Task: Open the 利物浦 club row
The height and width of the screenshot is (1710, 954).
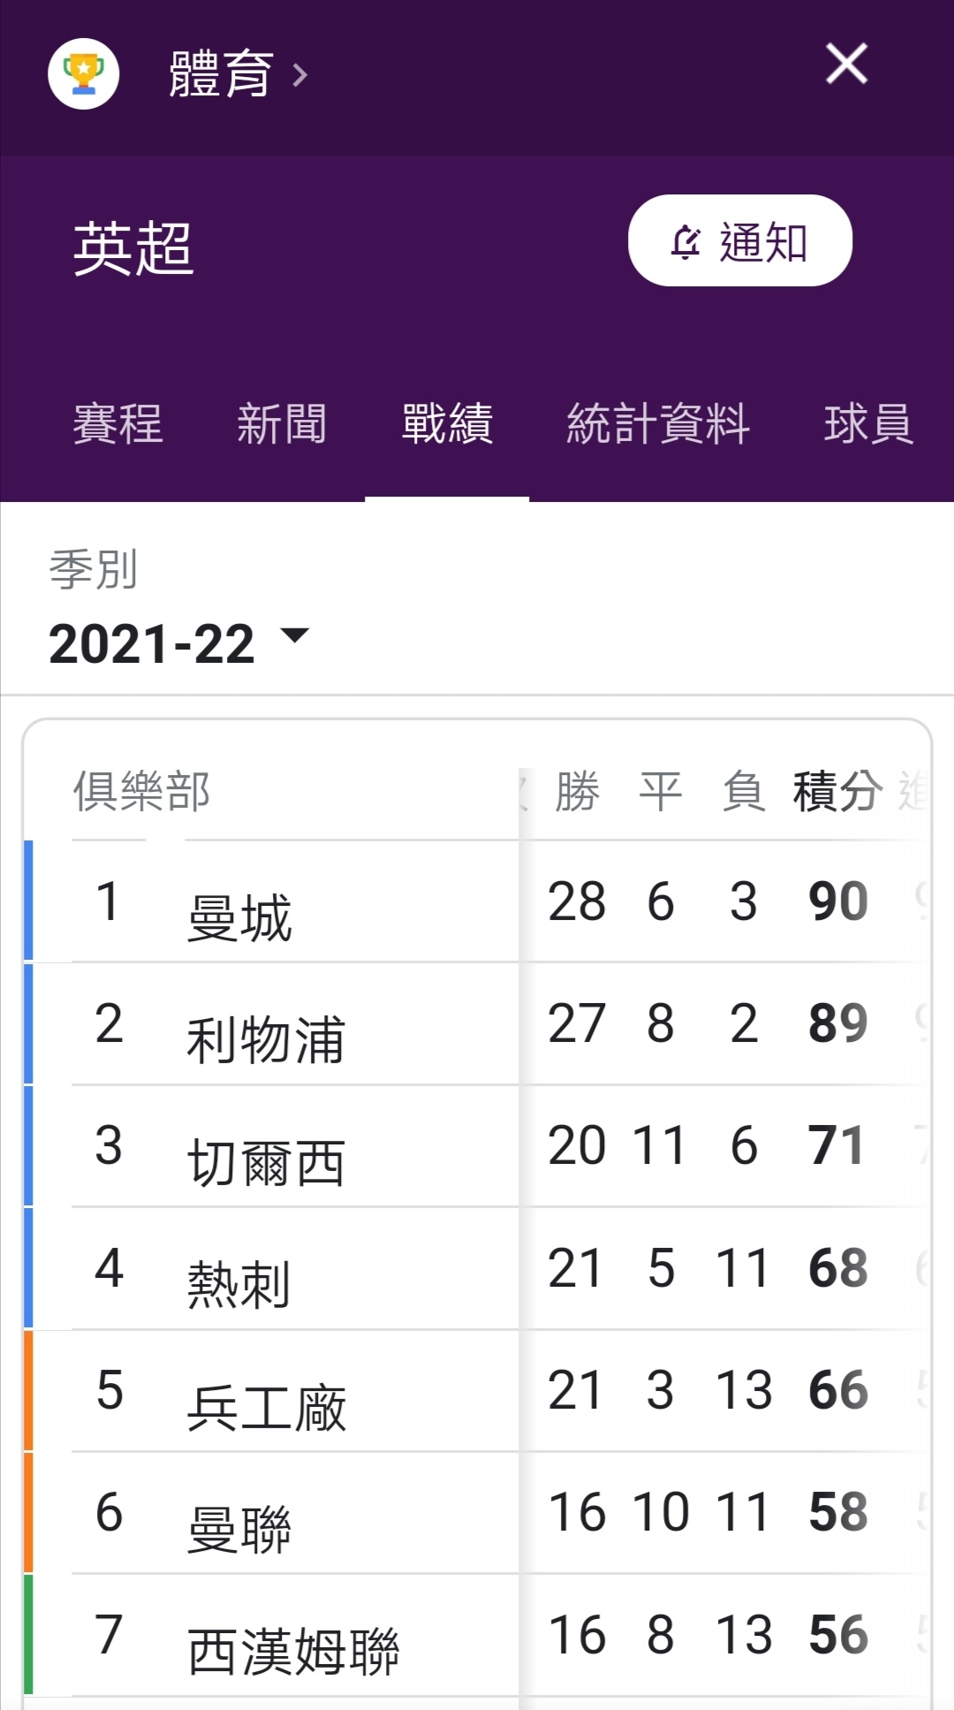Action: 477,1023
